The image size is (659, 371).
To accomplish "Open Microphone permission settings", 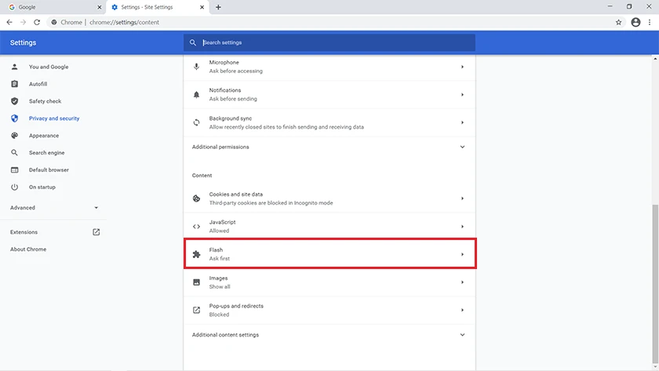I will click(329, 67).
